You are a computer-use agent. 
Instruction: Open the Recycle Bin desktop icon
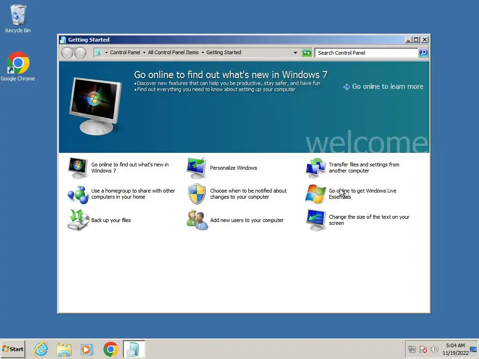click(x=18, y=18)
